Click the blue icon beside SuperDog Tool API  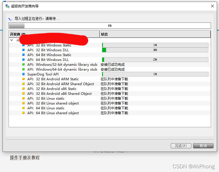pyautogui.click(x=23, y=74)
